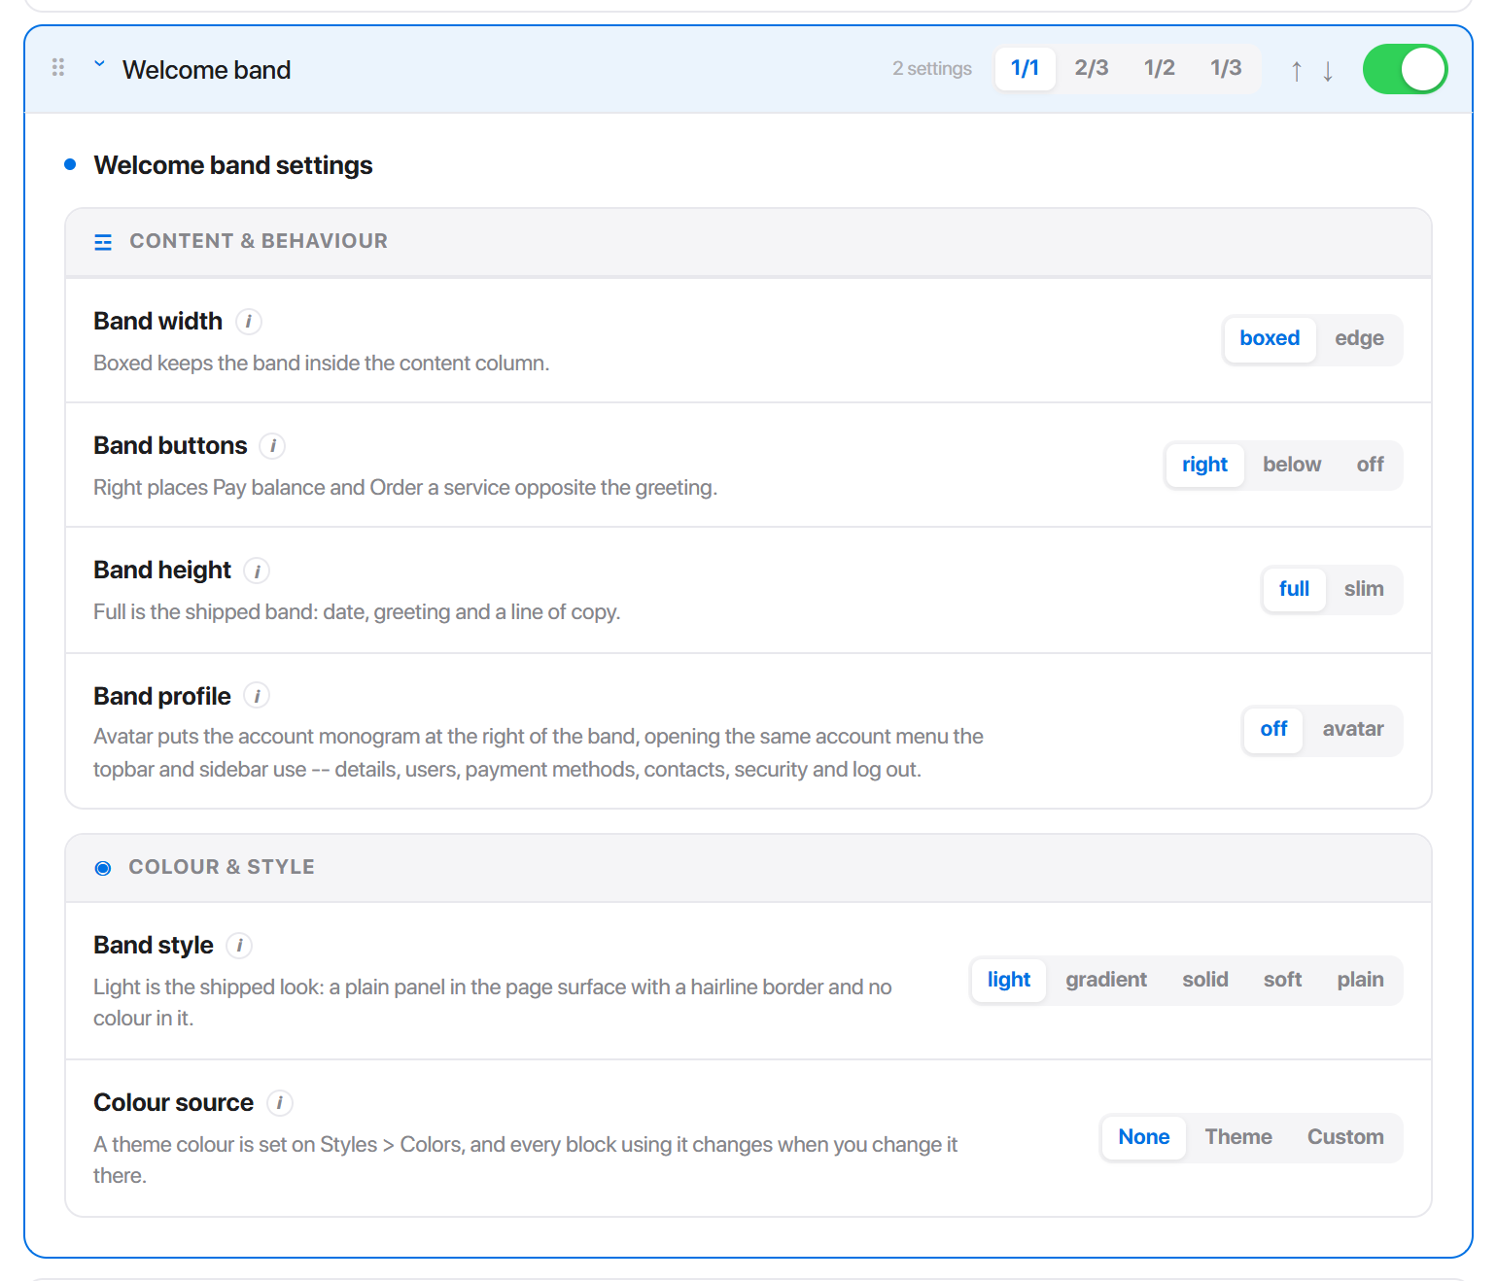
Task: Click the Band buttons label
Action: click(171, 446)
